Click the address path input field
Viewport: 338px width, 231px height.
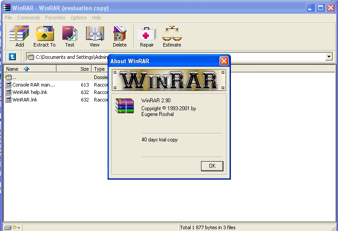coord(175,57)
